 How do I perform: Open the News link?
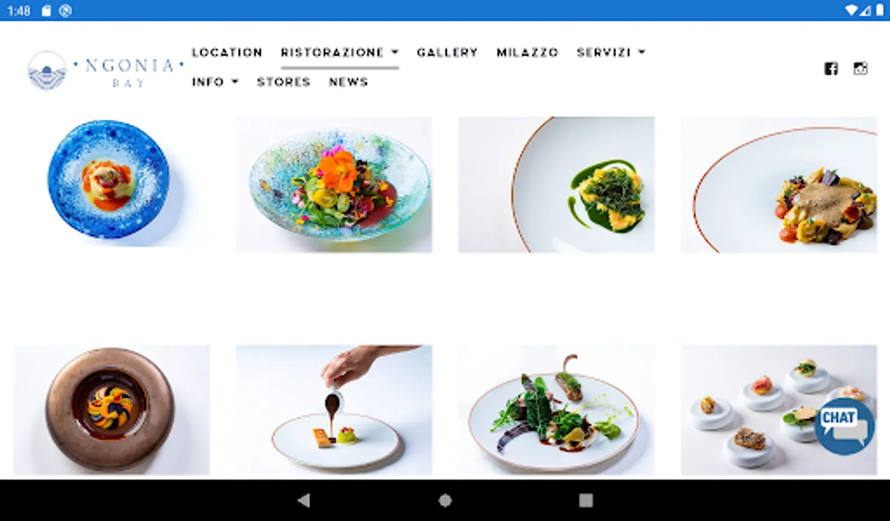pos(348,82)
